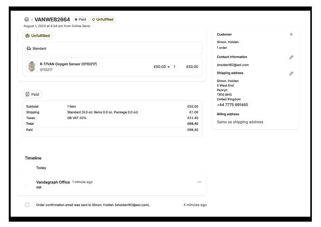Click the orders inbox icon in breadcrumb

26,19
